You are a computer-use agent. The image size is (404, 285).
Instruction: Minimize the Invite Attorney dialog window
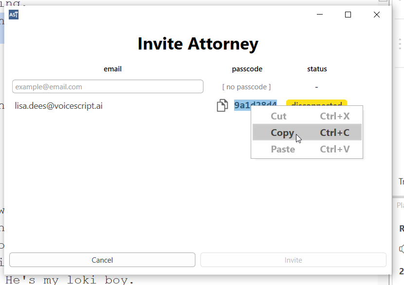click(319, 15)
